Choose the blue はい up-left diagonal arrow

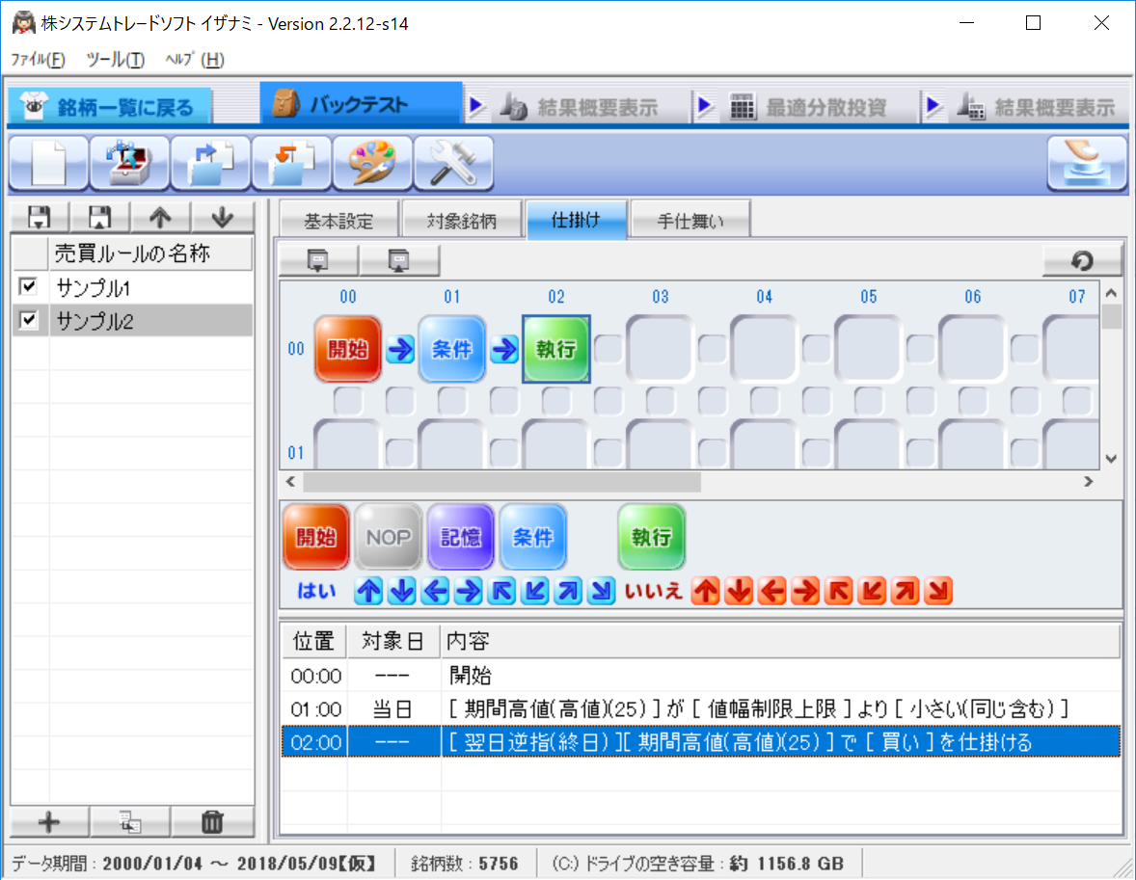[x=502, y=591]
